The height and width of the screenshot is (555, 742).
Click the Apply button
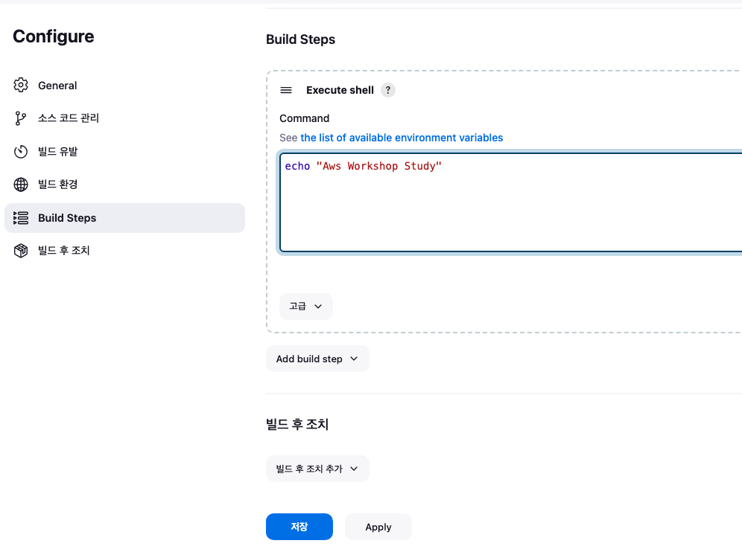pos(378,527)
